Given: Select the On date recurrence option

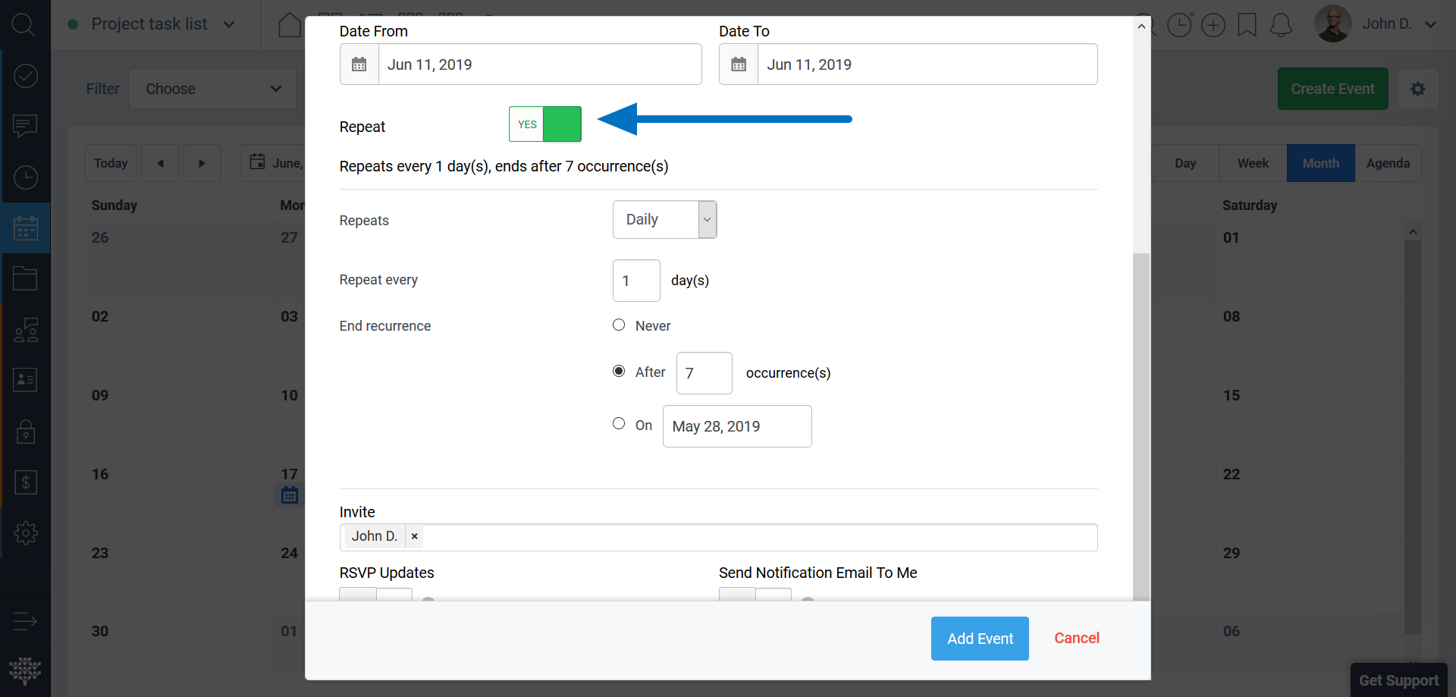Looking at the screenshot, I should (619, 424).
